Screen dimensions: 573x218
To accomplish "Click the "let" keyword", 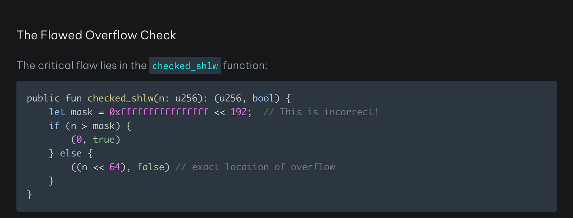I will click(57, 112).
